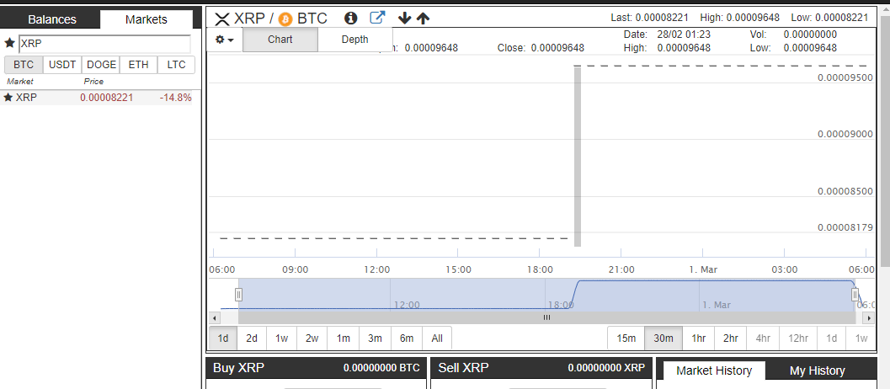The width and height of the screenshot is (890, 389).
Task: Click the -14.8% change value in the XRP row
Action: point(175,98)
